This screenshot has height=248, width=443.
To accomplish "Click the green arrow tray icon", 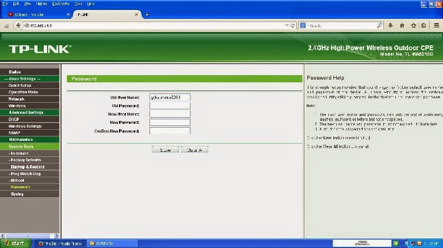I will 396,243.
